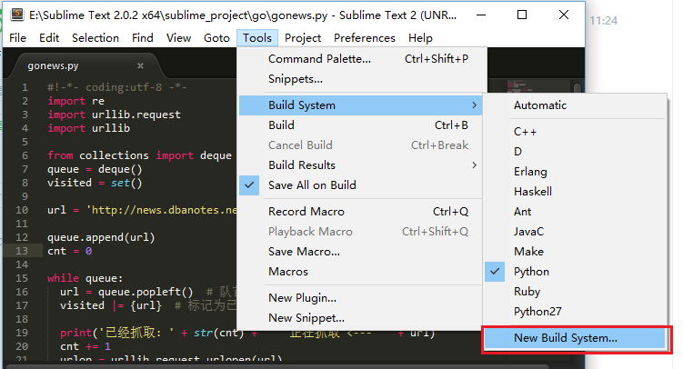Expand the Build Results submenu arrow
The height and width of the screenshot is (369, 683).
pyautogui.click(x=474, y=165)
